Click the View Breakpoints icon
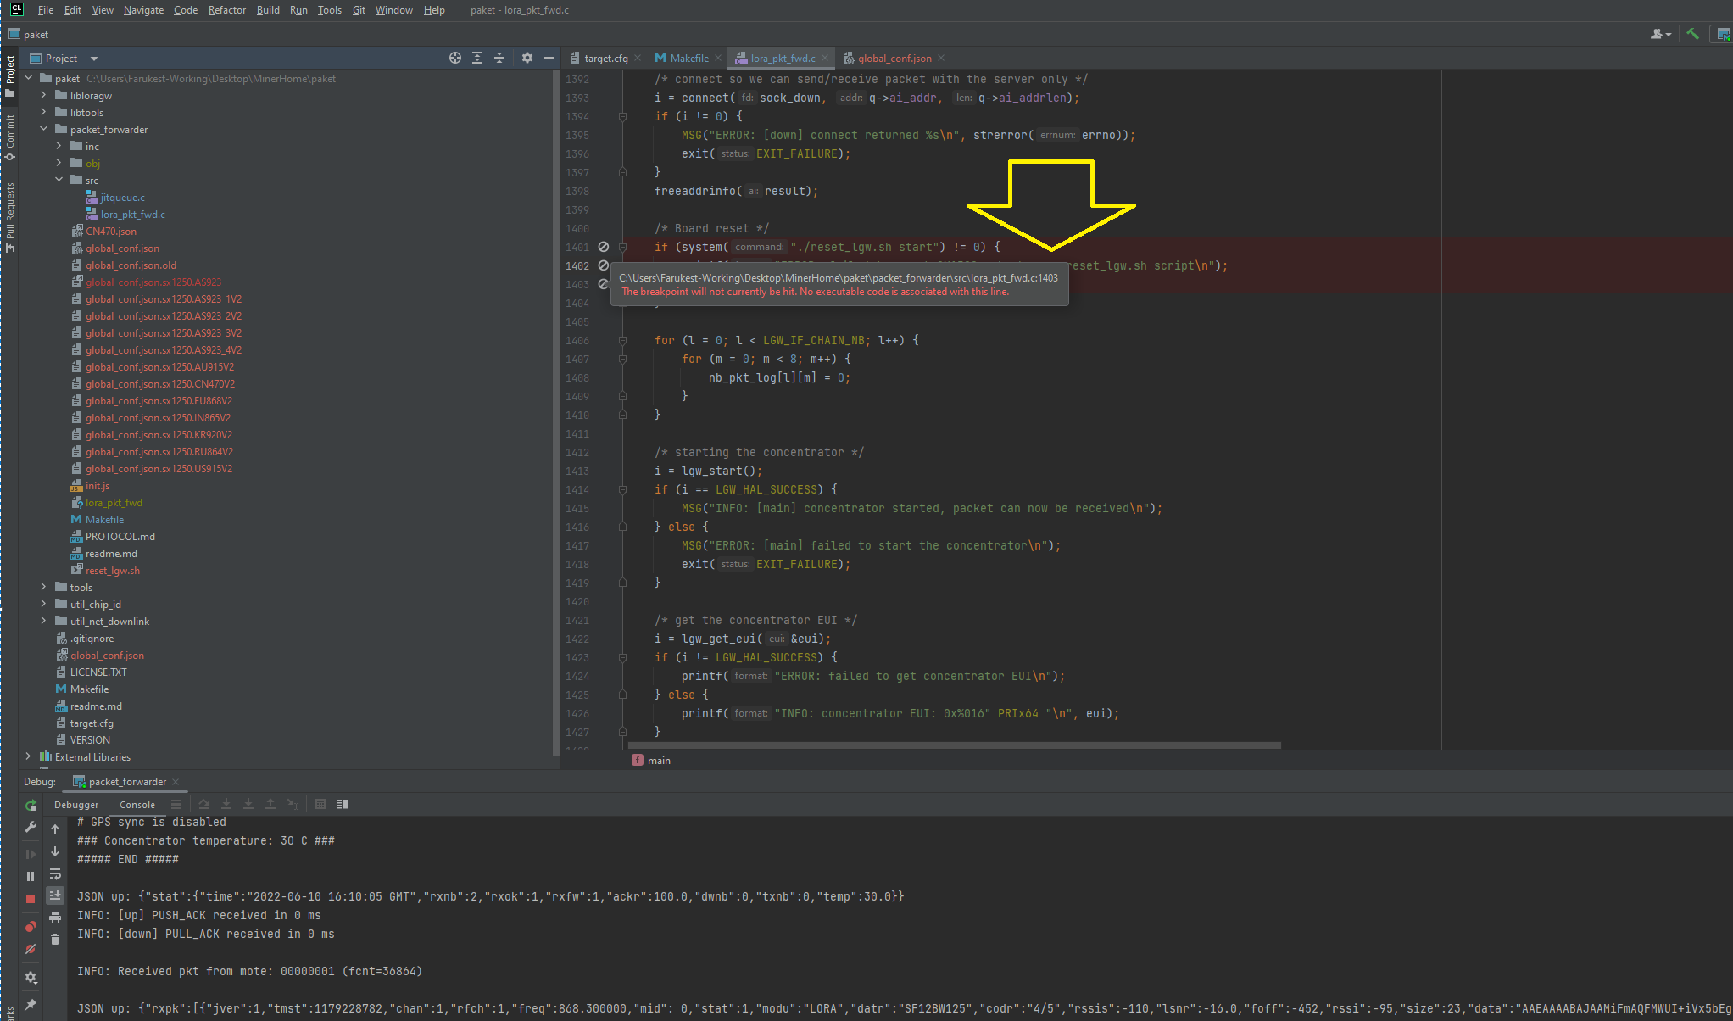Image resolution: width=1733 pixels, height=1021 pixels. (31, 926)
